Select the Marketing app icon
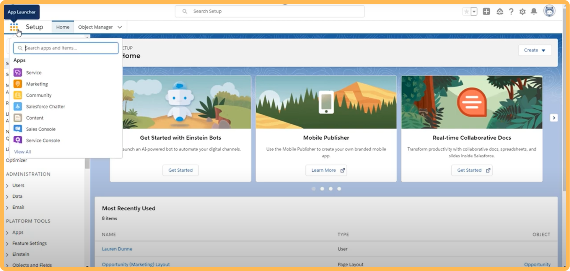 coord(18,84)
